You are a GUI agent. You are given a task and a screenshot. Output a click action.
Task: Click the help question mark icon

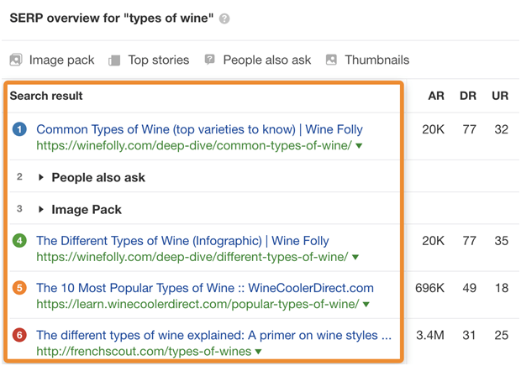224,18
